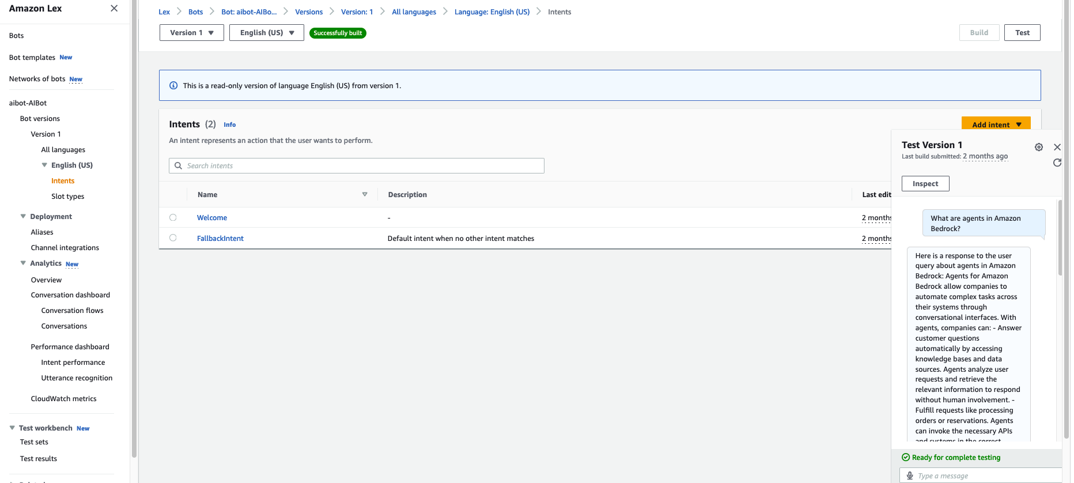The width and height of the screenshot is (1074, 483).
Task: Collapse the English (US) tree node
Action: coord(44,165)
